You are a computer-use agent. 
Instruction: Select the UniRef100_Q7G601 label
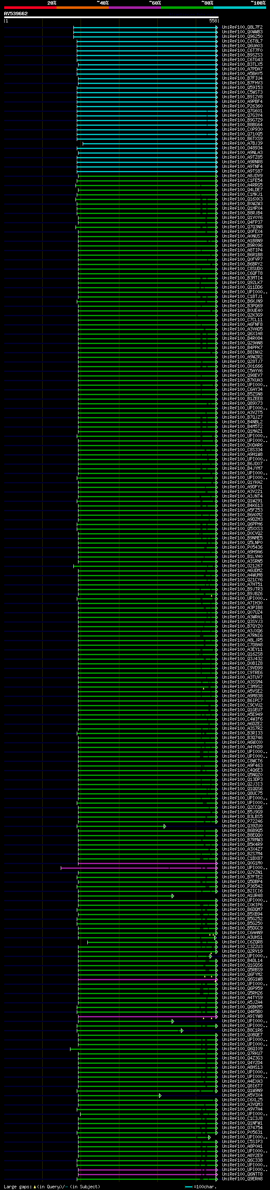tap(242, 111)
